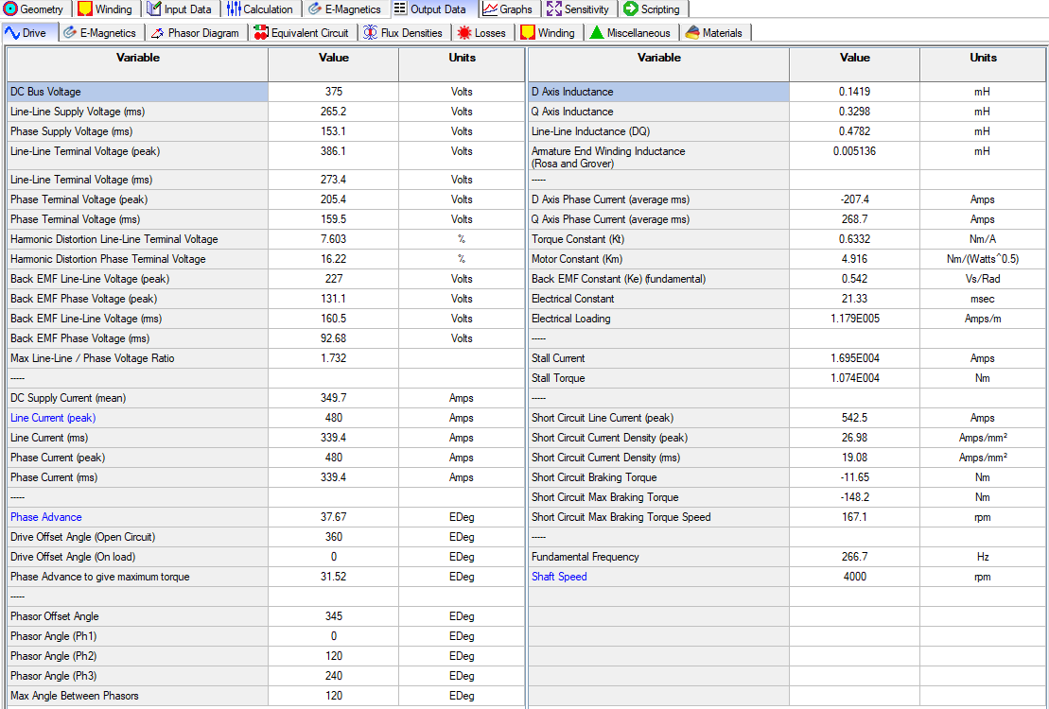
Task: Select the Electrical Loading row
Action: point(787,319)
